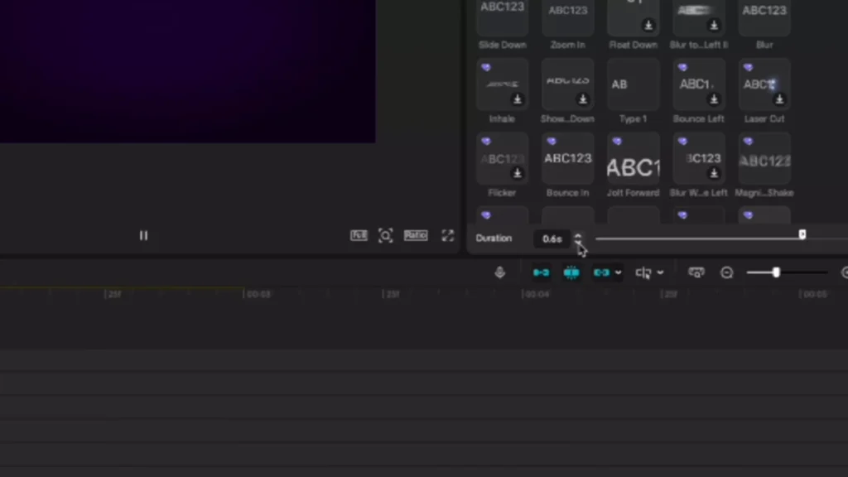Open the preview zoom scan icon

pyautogui.click(x=386, y=236)
